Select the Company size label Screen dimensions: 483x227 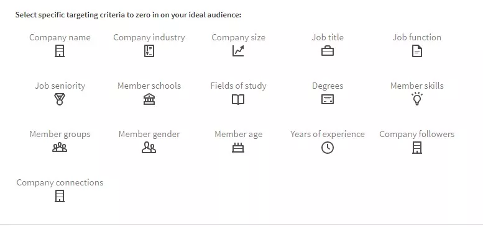tap(238, 37)
